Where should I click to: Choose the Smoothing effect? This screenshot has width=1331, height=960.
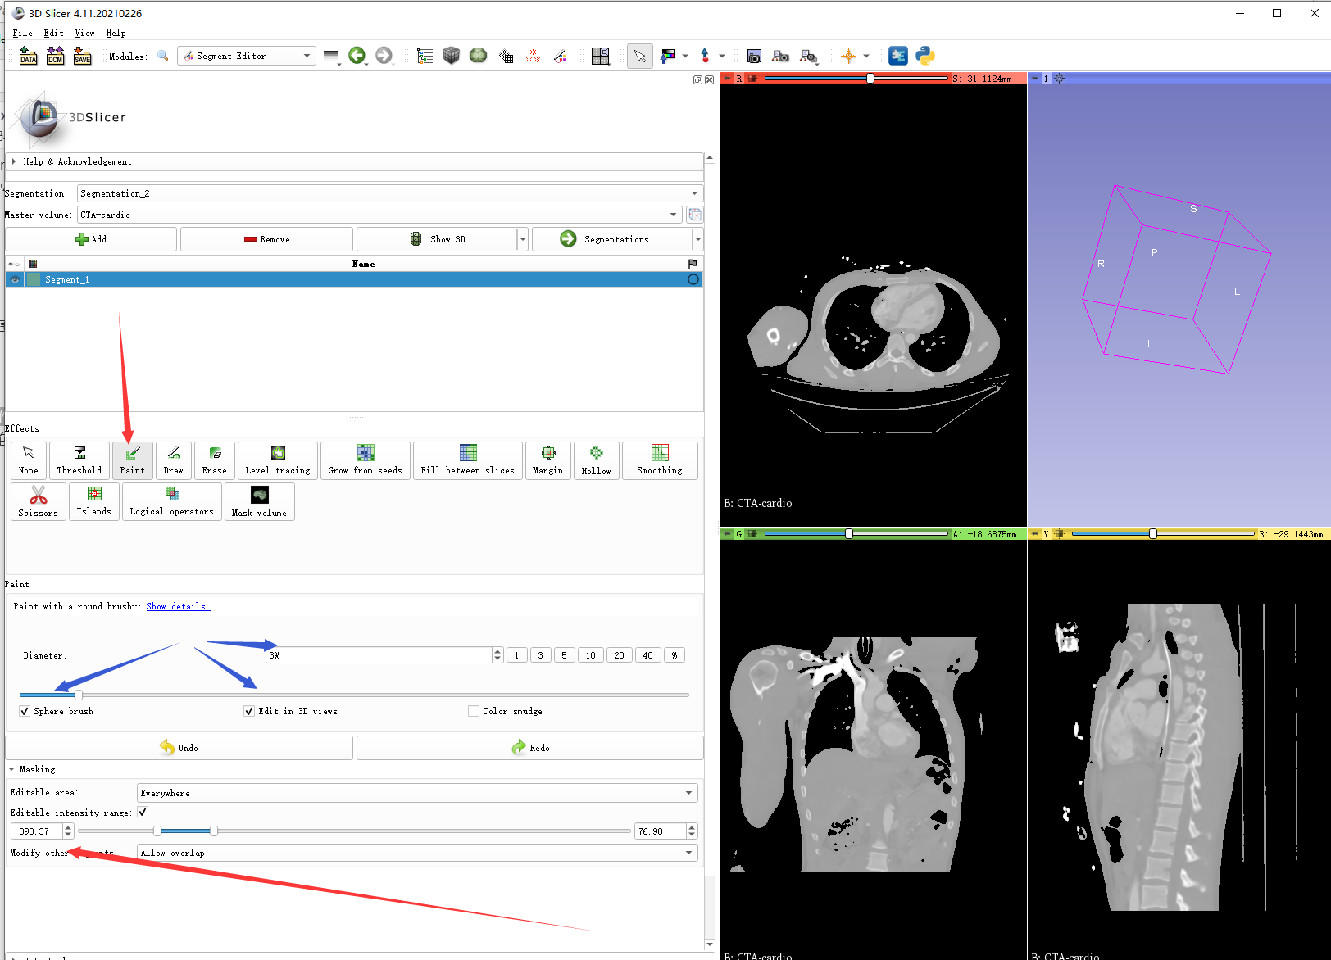point(659,460)
